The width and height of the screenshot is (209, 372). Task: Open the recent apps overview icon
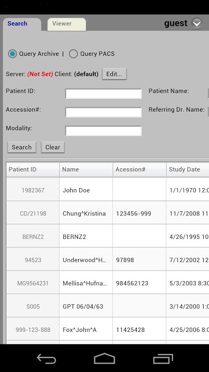click(163, 358)
